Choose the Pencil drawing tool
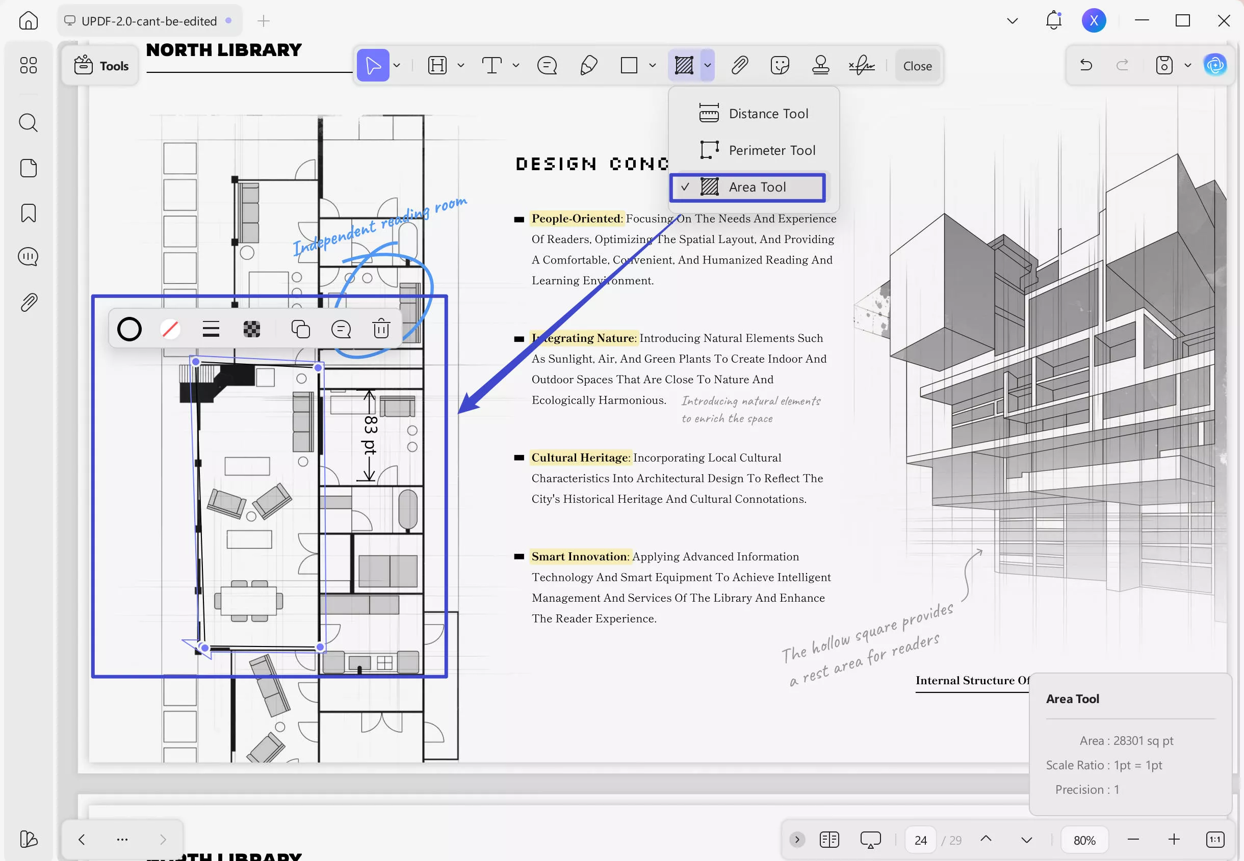 coord(588,65)
